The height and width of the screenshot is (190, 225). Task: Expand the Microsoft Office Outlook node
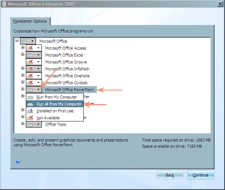(x=23, y=82)
